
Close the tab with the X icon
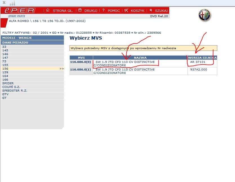[4, 3]
